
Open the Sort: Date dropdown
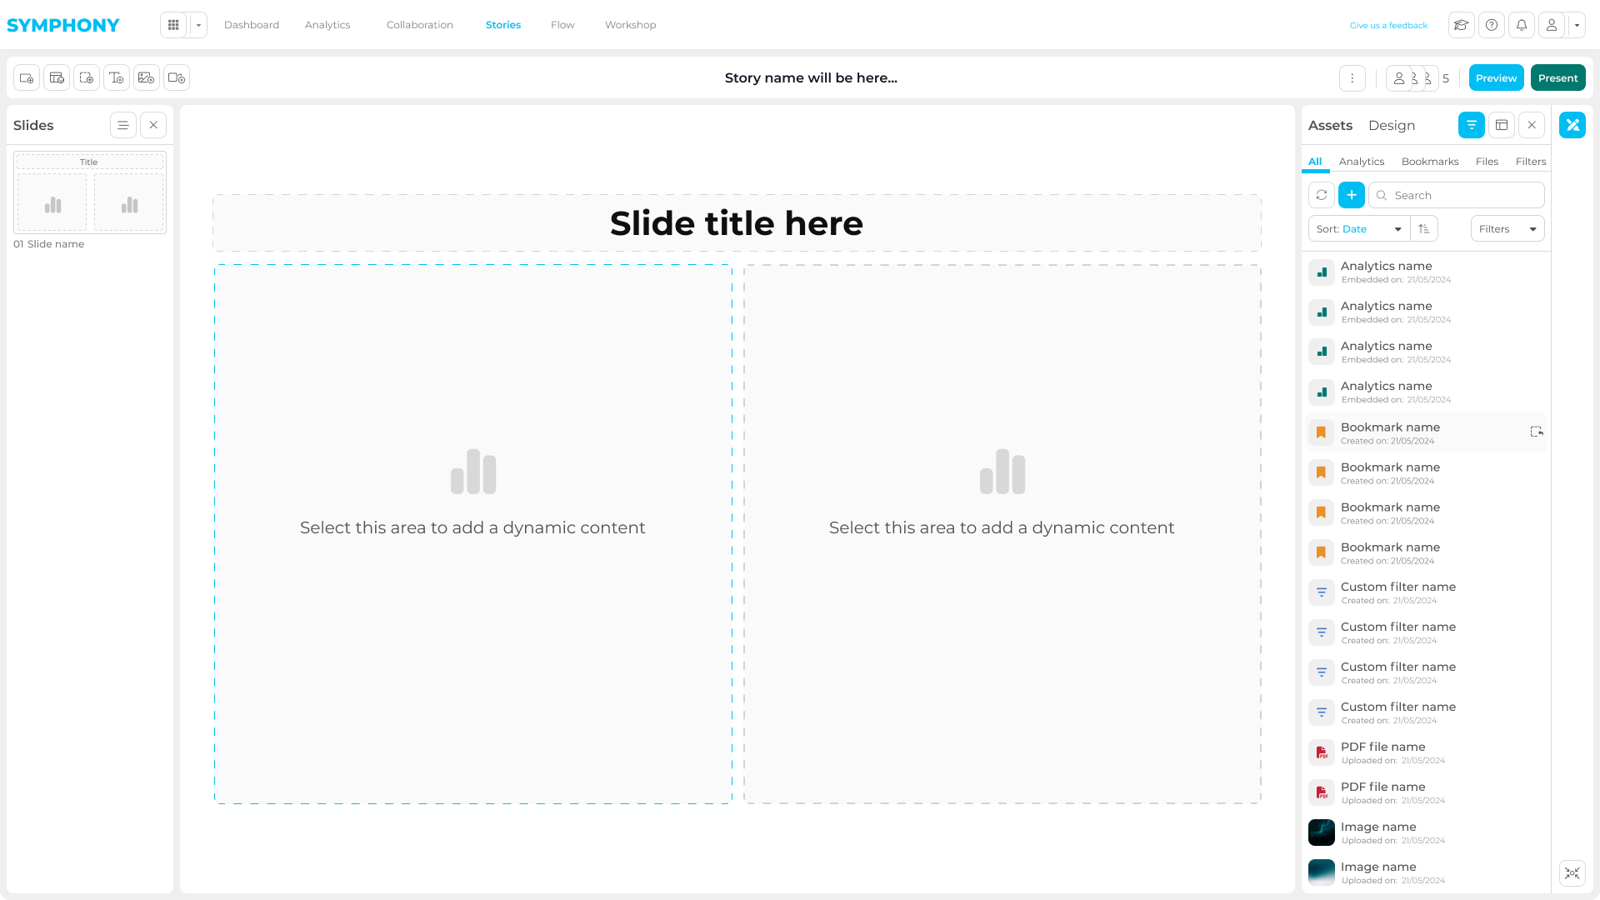coord(1358,228)
